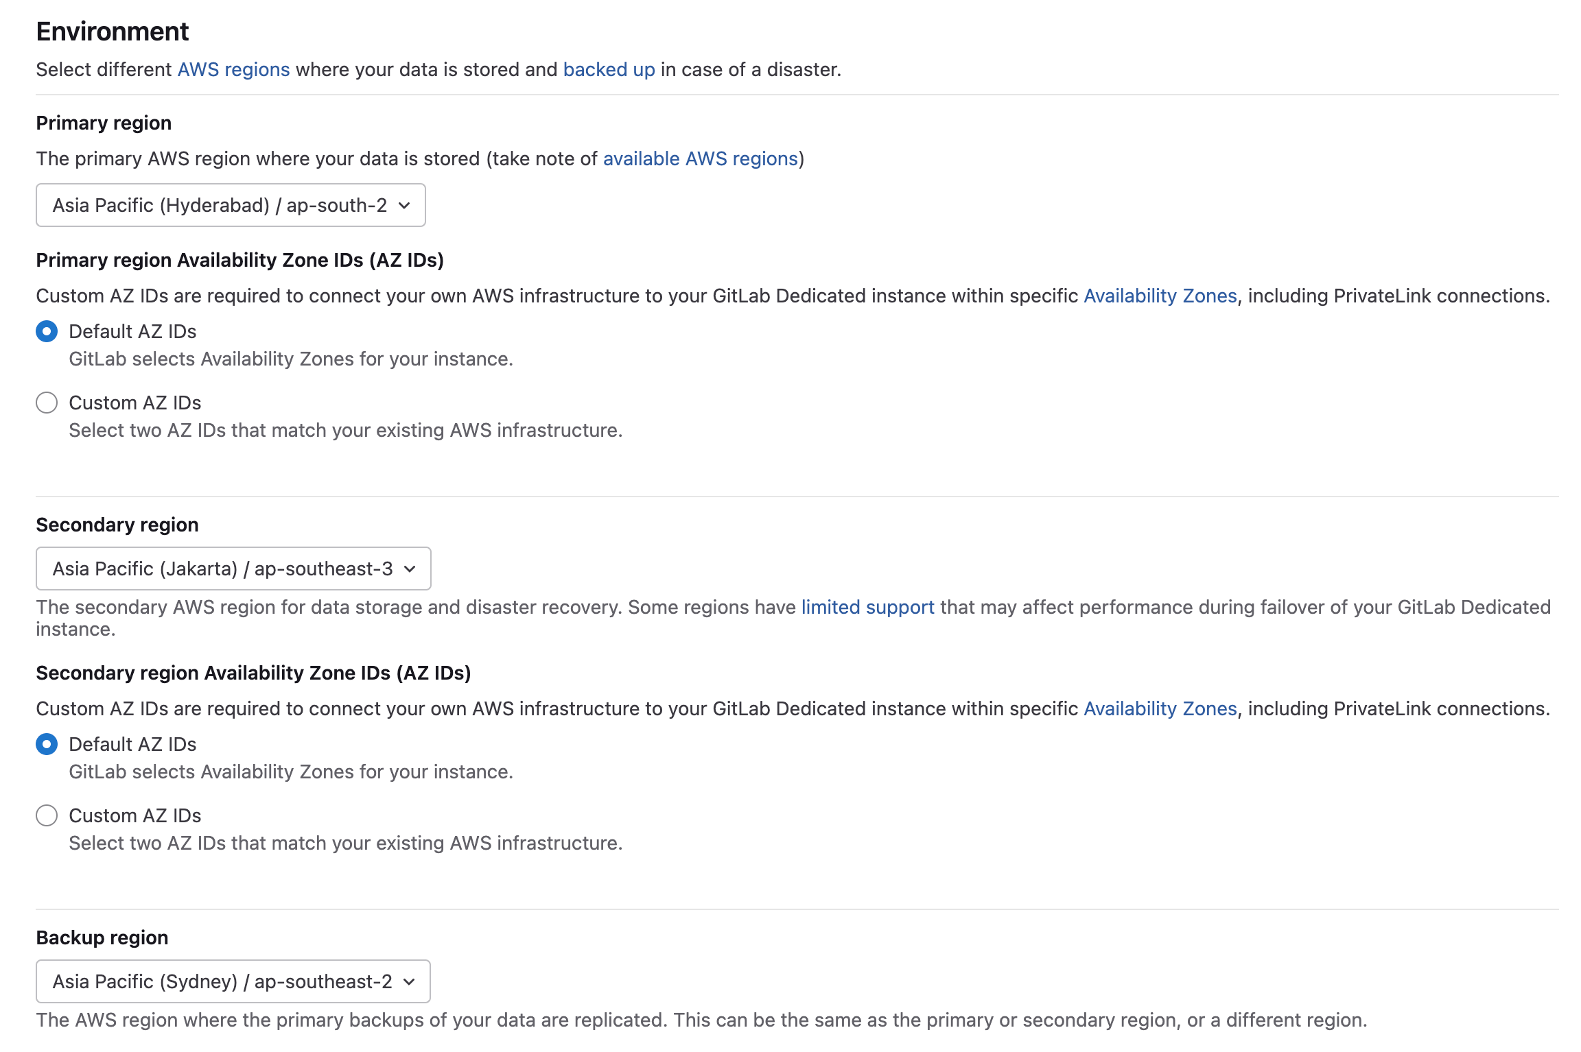1581x1052 pixels.
Task: Open the limited support link
Action: (x=867, y=606)
